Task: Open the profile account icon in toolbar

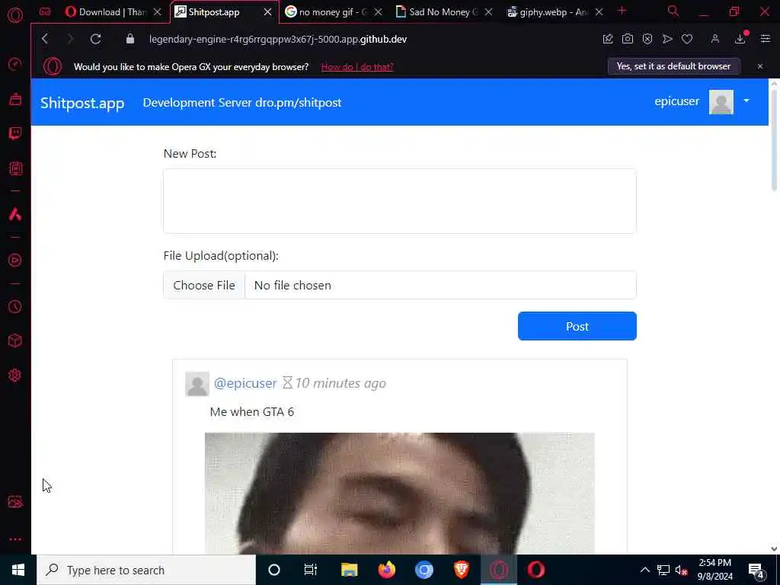Action: tap(715, 39)
